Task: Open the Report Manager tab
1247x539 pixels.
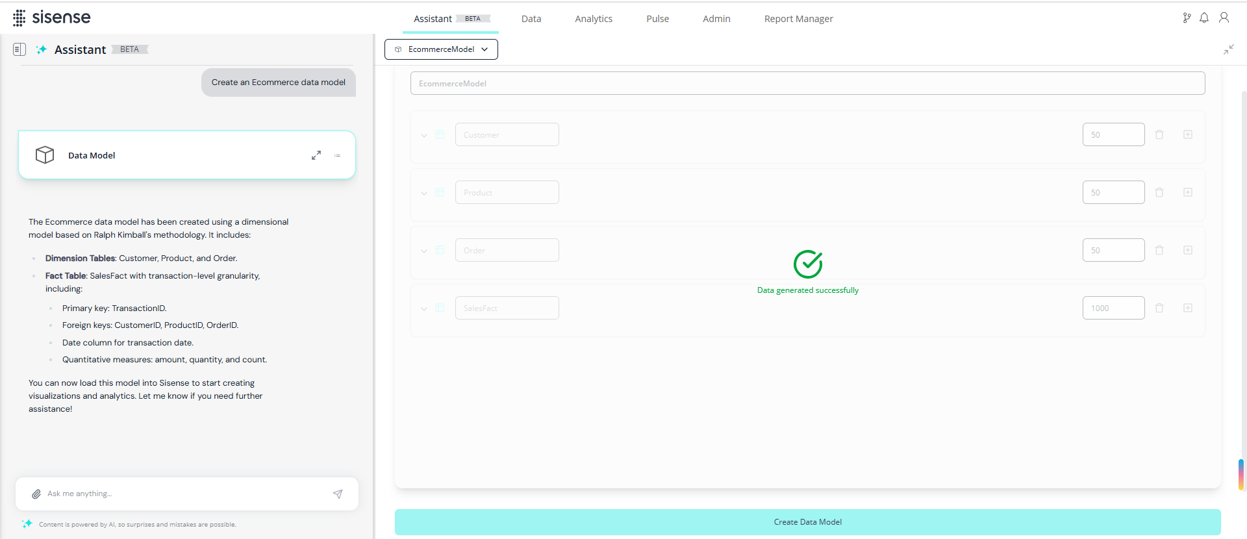Action: coord(798,19)
